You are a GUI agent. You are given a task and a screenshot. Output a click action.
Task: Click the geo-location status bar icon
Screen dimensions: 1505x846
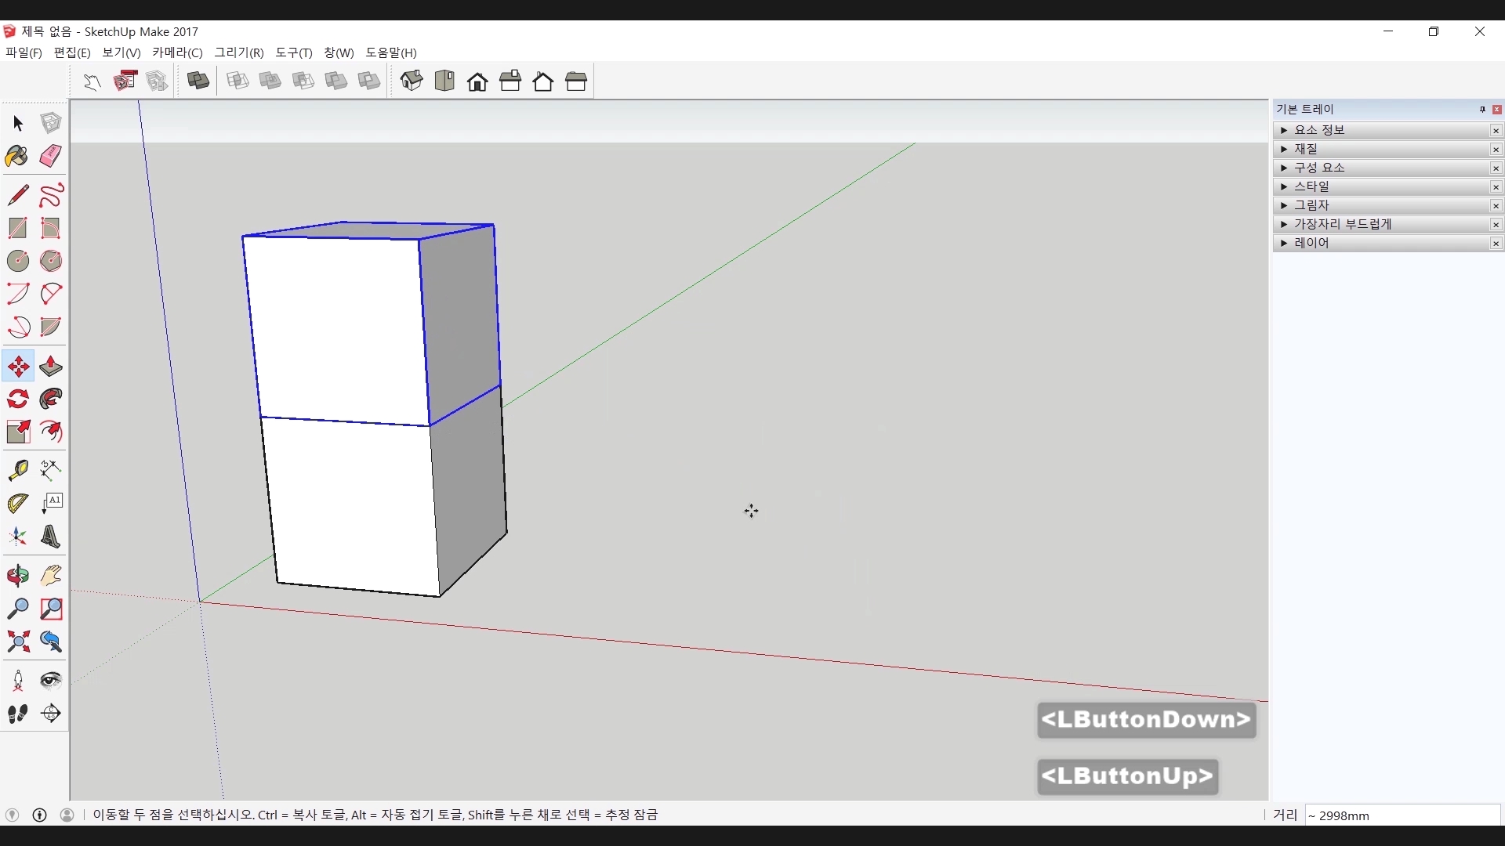pyautogui.click(x=12, y=815)
